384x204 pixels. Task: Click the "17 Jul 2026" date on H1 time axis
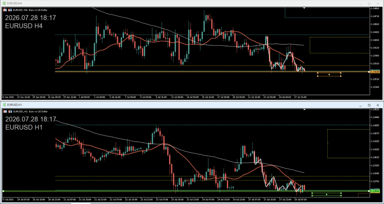[x=7, y=200]
